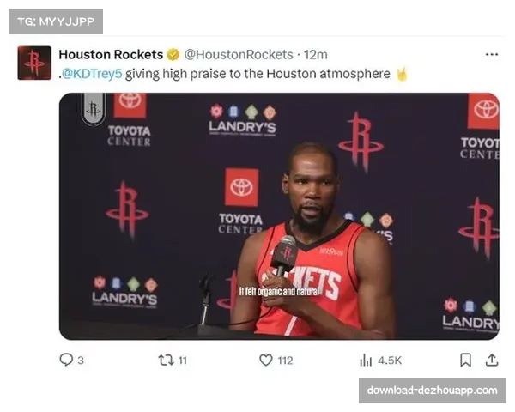The width and height of the screenshot is (515, 412).
Task: Open the Houston Rockets profile avatar
Action: [x=34, y=63]
